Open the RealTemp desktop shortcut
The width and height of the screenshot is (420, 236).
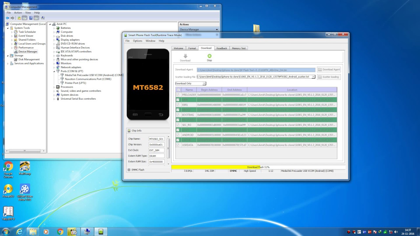[25, 168]
